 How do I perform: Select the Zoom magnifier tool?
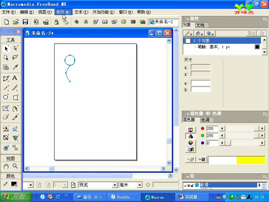tap(15, 166)
